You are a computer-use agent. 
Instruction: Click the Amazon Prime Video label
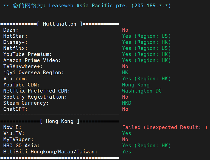(32, 61)
